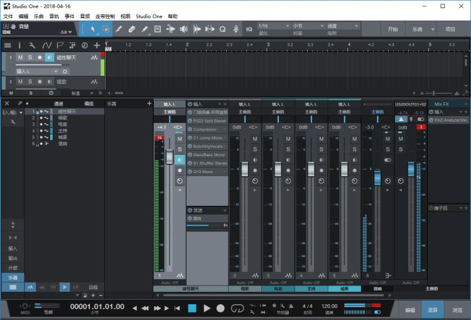Open the inspector i icon
The height and width of the screenshot is (320, 471).
[19, 45]
